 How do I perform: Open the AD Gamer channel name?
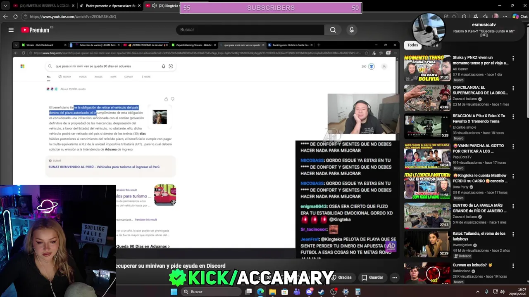(460, 69)
